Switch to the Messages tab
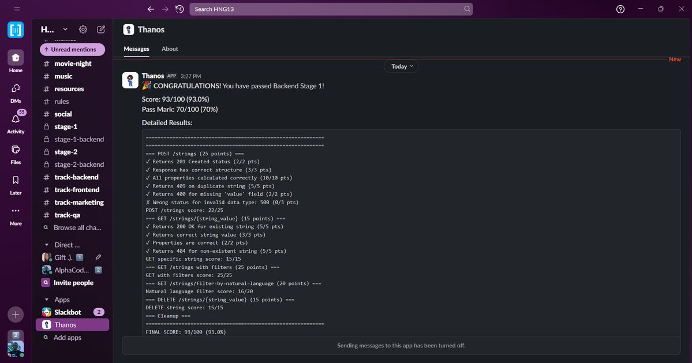The height and width of the screenshot is (363, 692). (x=136, y=49)
